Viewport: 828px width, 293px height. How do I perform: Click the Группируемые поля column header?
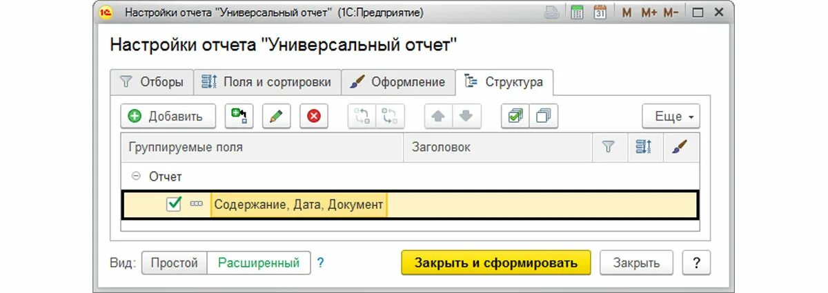[262, 148]
